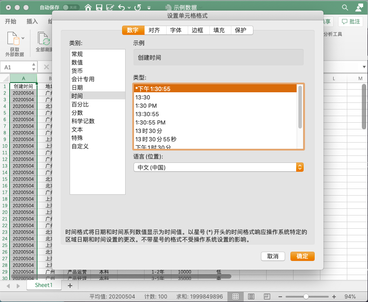This screenshot has height=302, width=368.
Task: Click the 取消 button
Action: click(273, 256)
